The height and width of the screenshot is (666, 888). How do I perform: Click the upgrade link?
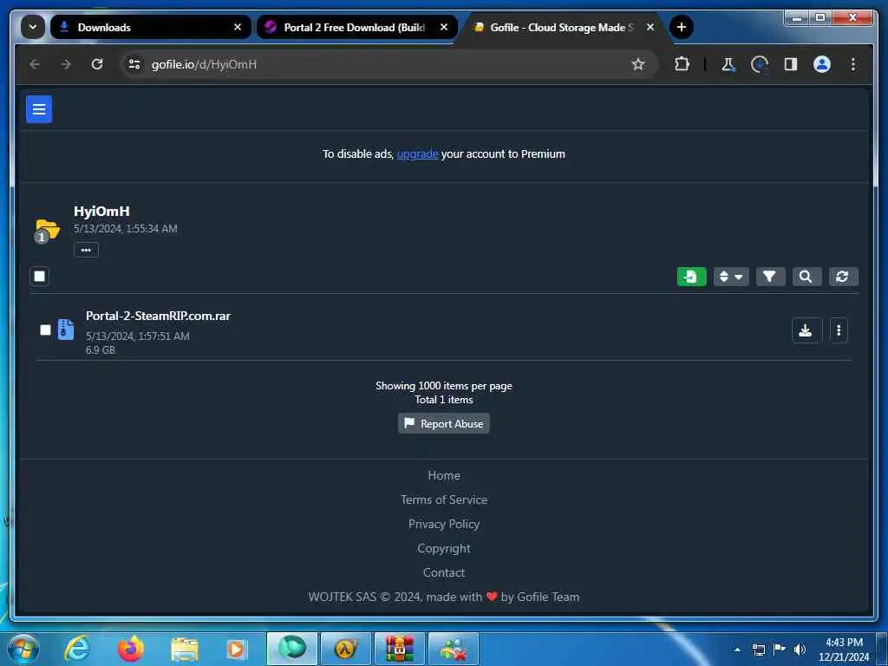pos(417,154)
